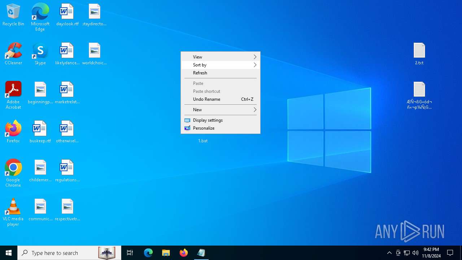Select the beginningp... image file
The image size is (462, 260).
point(40,93)
